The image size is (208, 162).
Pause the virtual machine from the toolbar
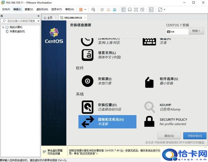pos(81,10)
